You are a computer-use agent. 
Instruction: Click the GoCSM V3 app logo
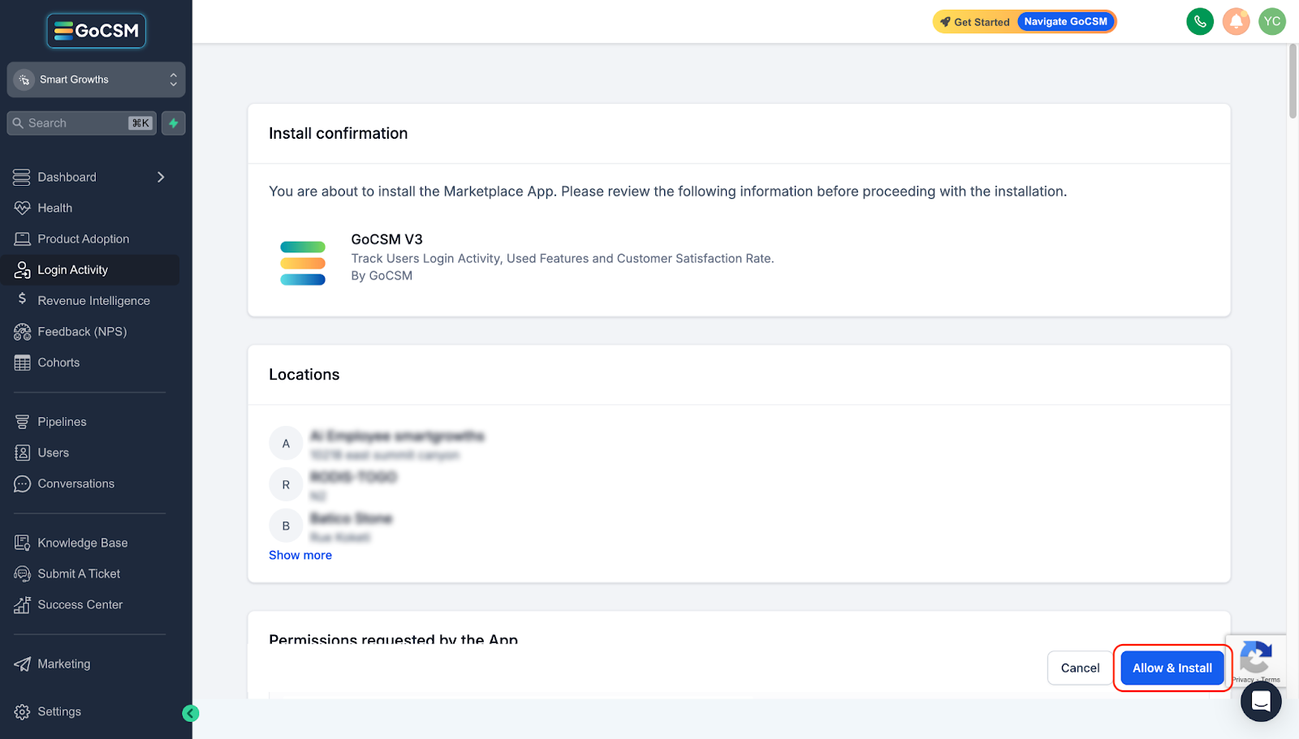[303, 263]
